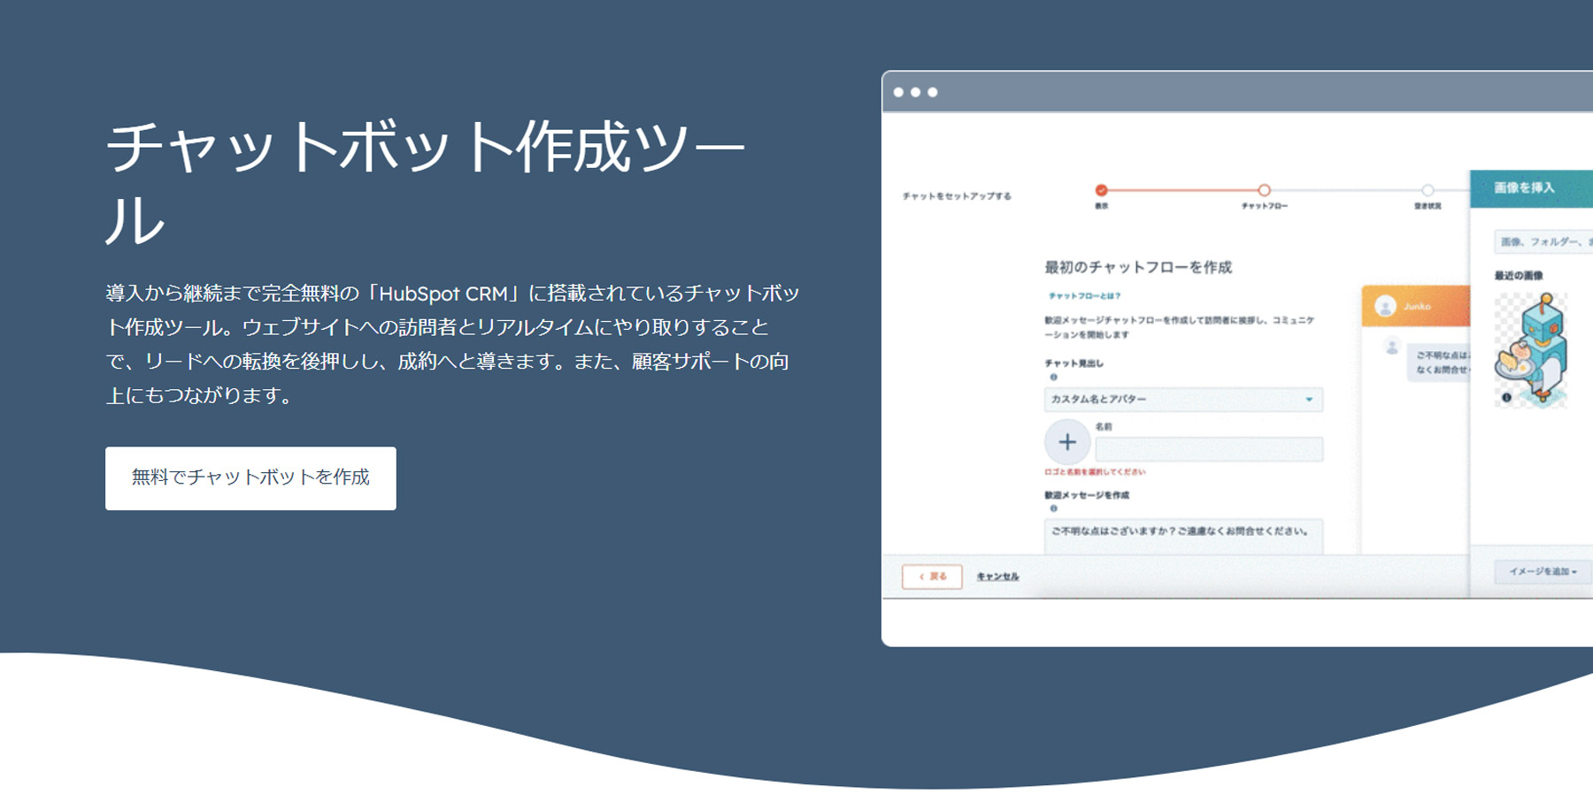Click the 名前 name input field
This screenshot has width=1593, height=802.
(1209, 449)
